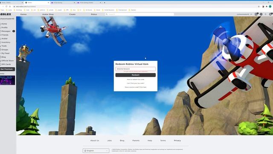
Task: Bookmark this page with the star icon
Action: pyautogui.click(x=259, y=6)
